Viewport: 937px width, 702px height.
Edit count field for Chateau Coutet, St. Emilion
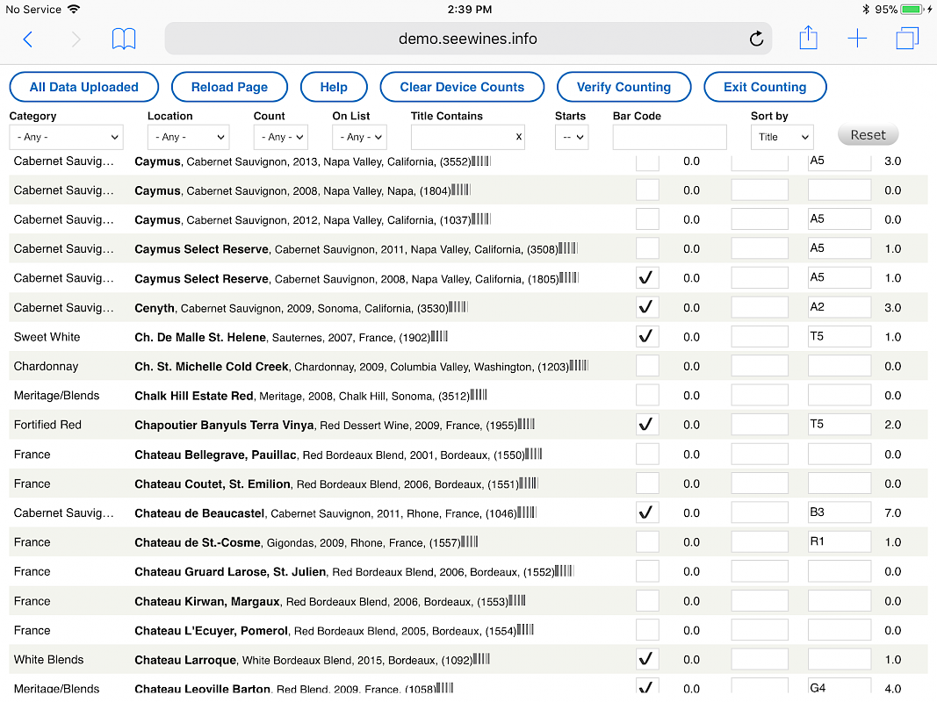[760, 483]
